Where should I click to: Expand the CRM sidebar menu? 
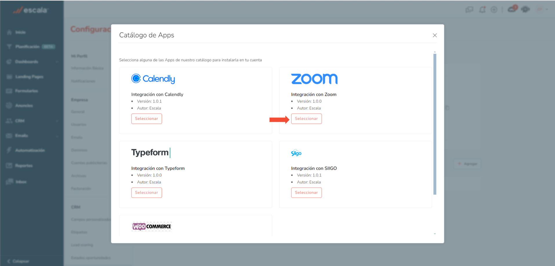[x=32, y=121]
